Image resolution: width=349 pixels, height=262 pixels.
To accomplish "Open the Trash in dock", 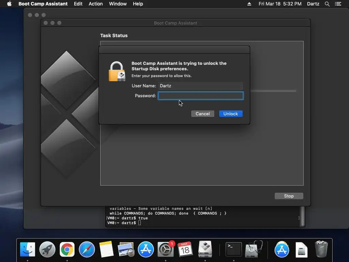I will 321,249.
